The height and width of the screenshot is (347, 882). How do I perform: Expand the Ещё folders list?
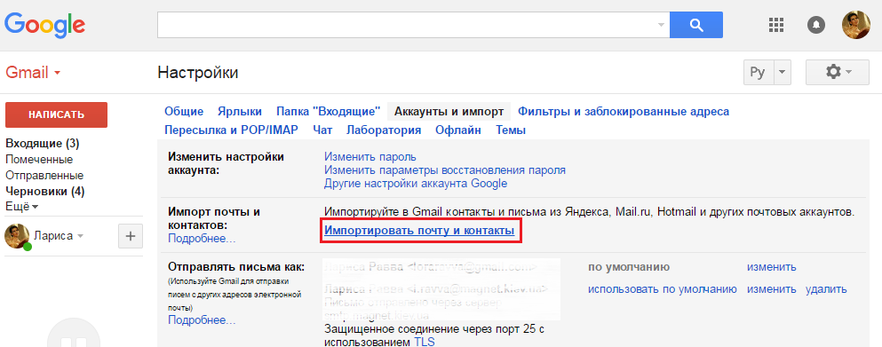click(22, 207)
